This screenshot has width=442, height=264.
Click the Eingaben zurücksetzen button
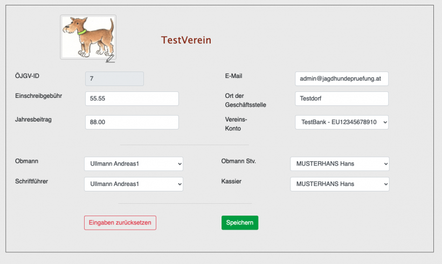click(x=120, y=223)
